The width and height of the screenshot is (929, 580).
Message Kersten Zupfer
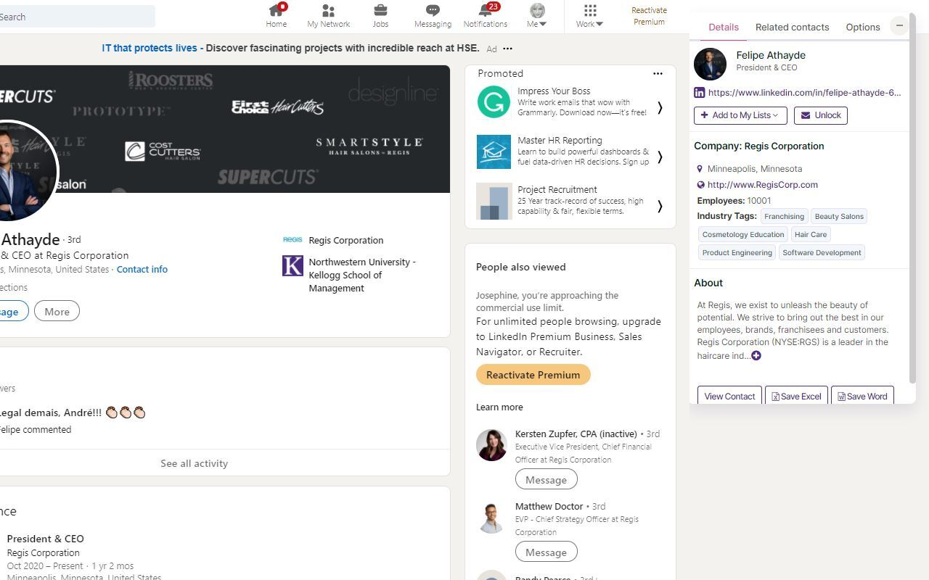tap(546, 480)
